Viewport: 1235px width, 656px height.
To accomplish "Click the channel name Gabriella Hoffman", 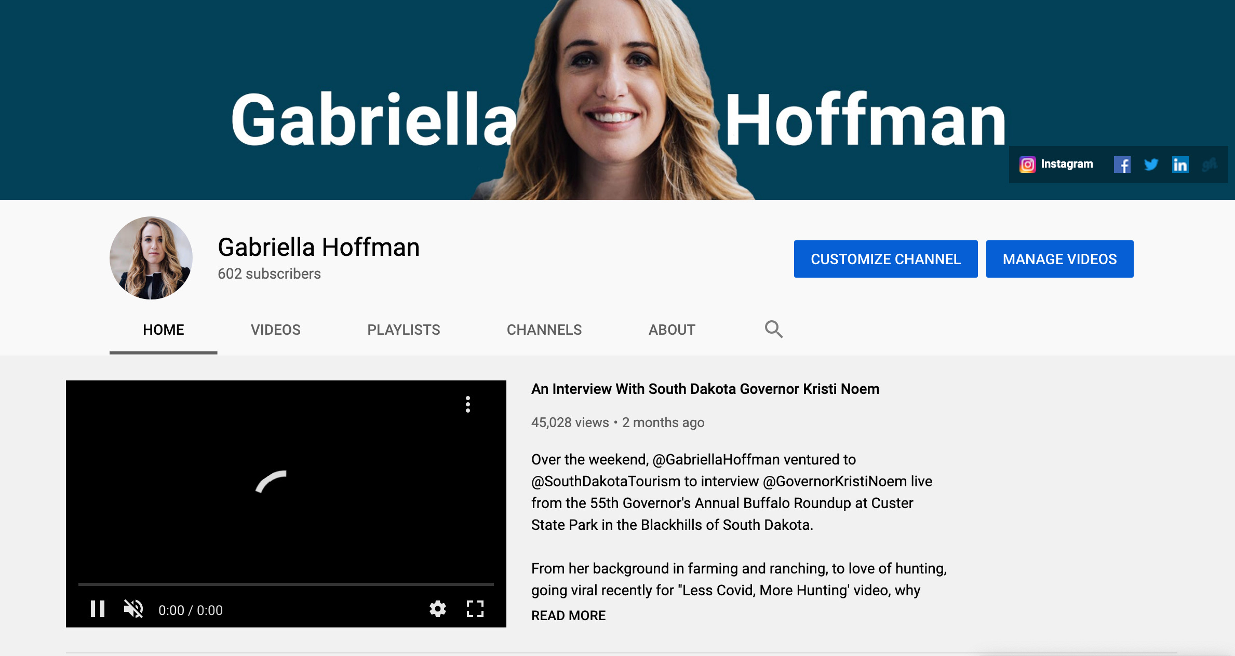I will pyautogui.click(x=318, y=247).
